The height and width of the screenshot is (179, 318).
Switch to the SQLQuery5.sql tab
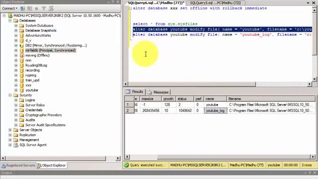(215, 3)
